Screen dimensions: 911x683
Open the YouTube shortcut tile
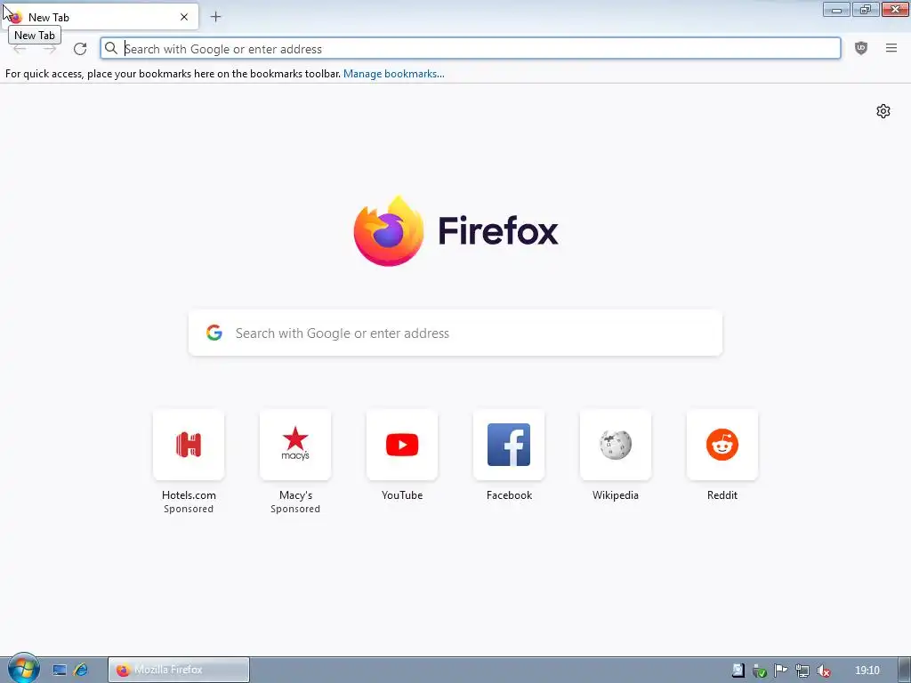[402, 445]
